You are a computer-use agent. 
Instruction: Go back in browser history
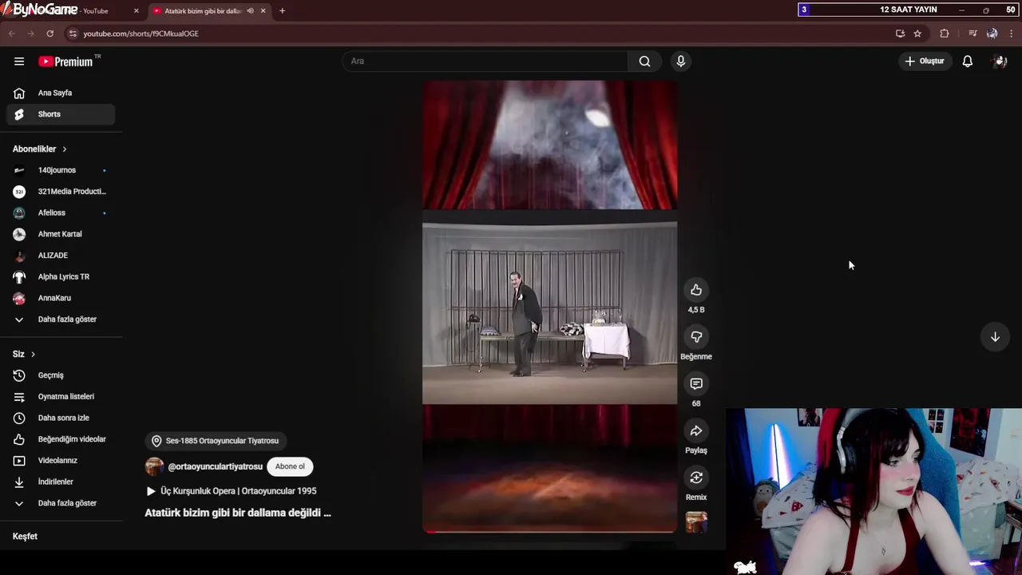point(12,34)
